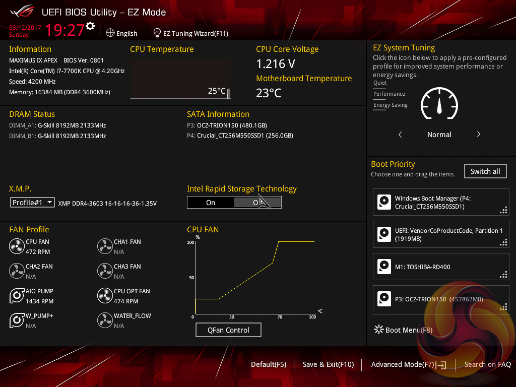Click the 1.216 V core voltage value
The height and width of the screenshot is (387, 516).
pos(276,64)
